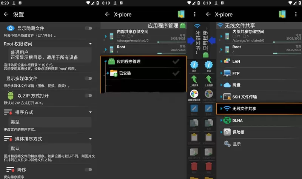Image resolution: width=302 pixels, height=179 pixels.
Task: Open Root volume row in right screen
Action: coord(259,49)
